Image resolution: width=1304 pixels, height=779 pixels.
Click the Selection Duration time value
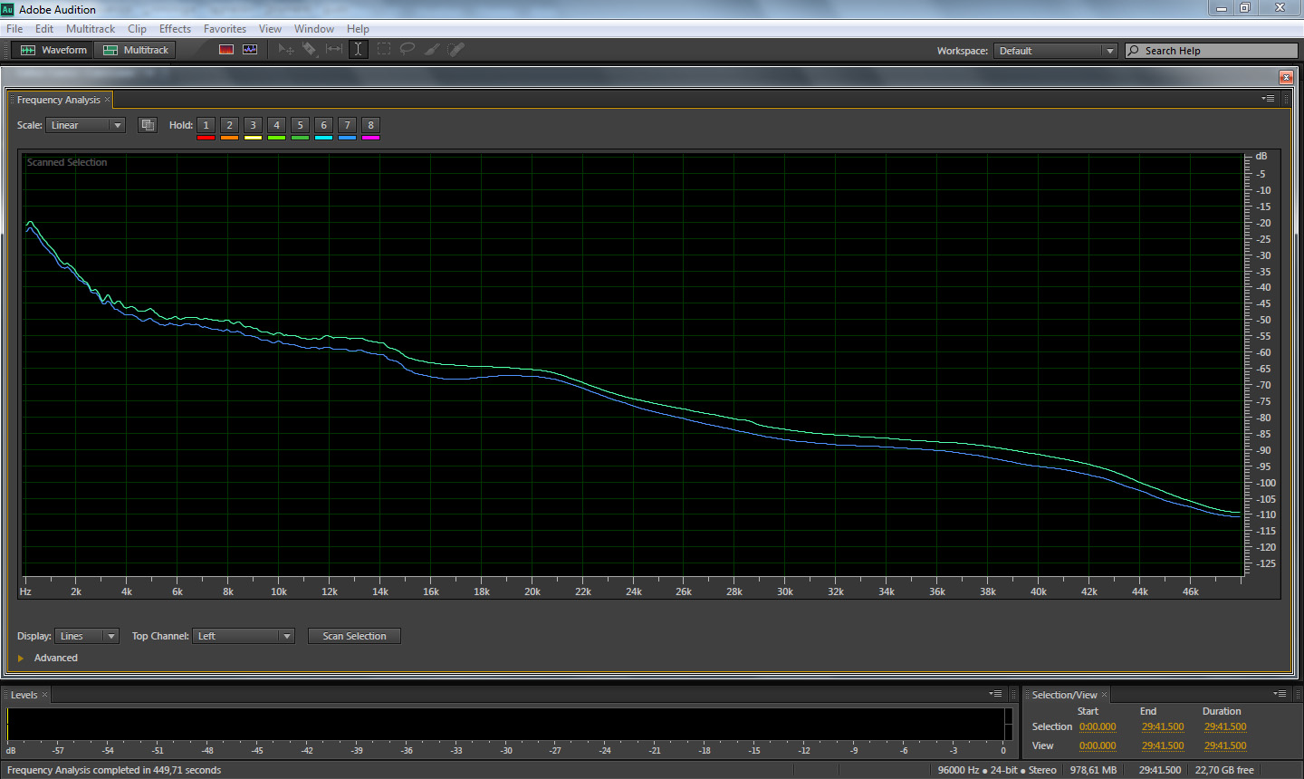point(1225,726)
